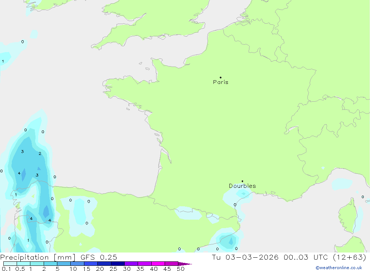Pick the lightest legend swatch between 0.1 and 0.5

point(10,264)
